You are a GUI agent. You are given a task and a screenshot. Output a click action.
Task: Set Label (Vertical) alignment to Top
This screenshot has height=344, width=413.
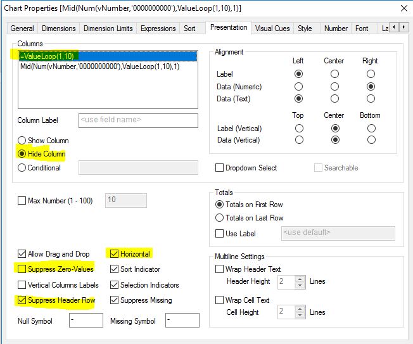[299, 128]
